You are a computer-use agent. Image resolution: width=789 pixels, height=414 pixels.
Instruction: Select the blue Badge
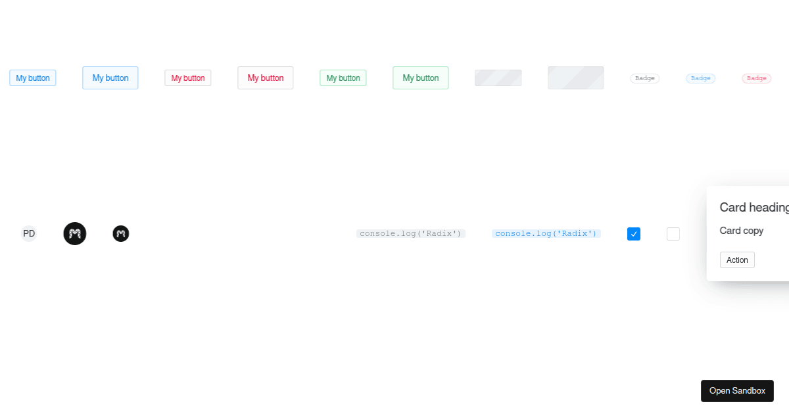pos(700,78)
